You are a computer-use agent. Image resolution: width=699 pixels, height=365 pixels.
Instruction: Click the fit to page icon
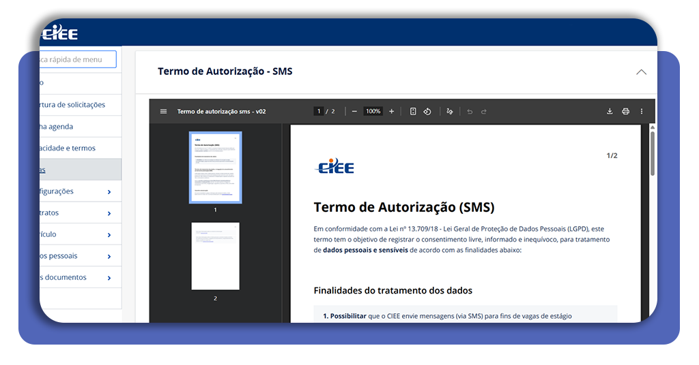tap(413, 112)
